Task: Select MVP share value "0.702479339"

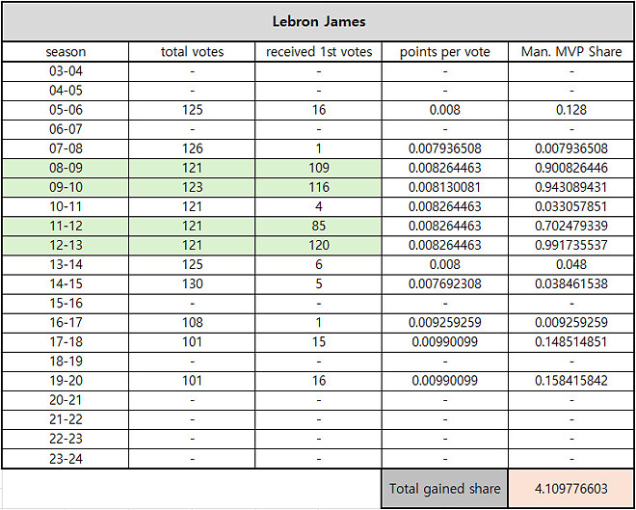Action: pyautogui.click(x=571, y=226)
